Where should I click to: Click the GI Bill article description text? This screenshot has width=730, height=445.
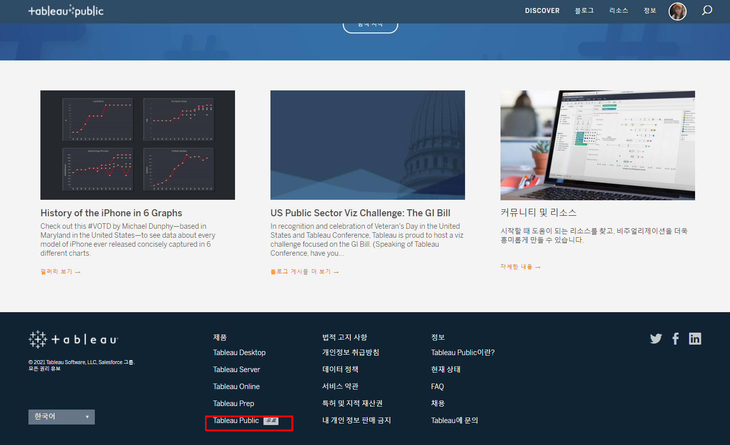pos(367,240)
